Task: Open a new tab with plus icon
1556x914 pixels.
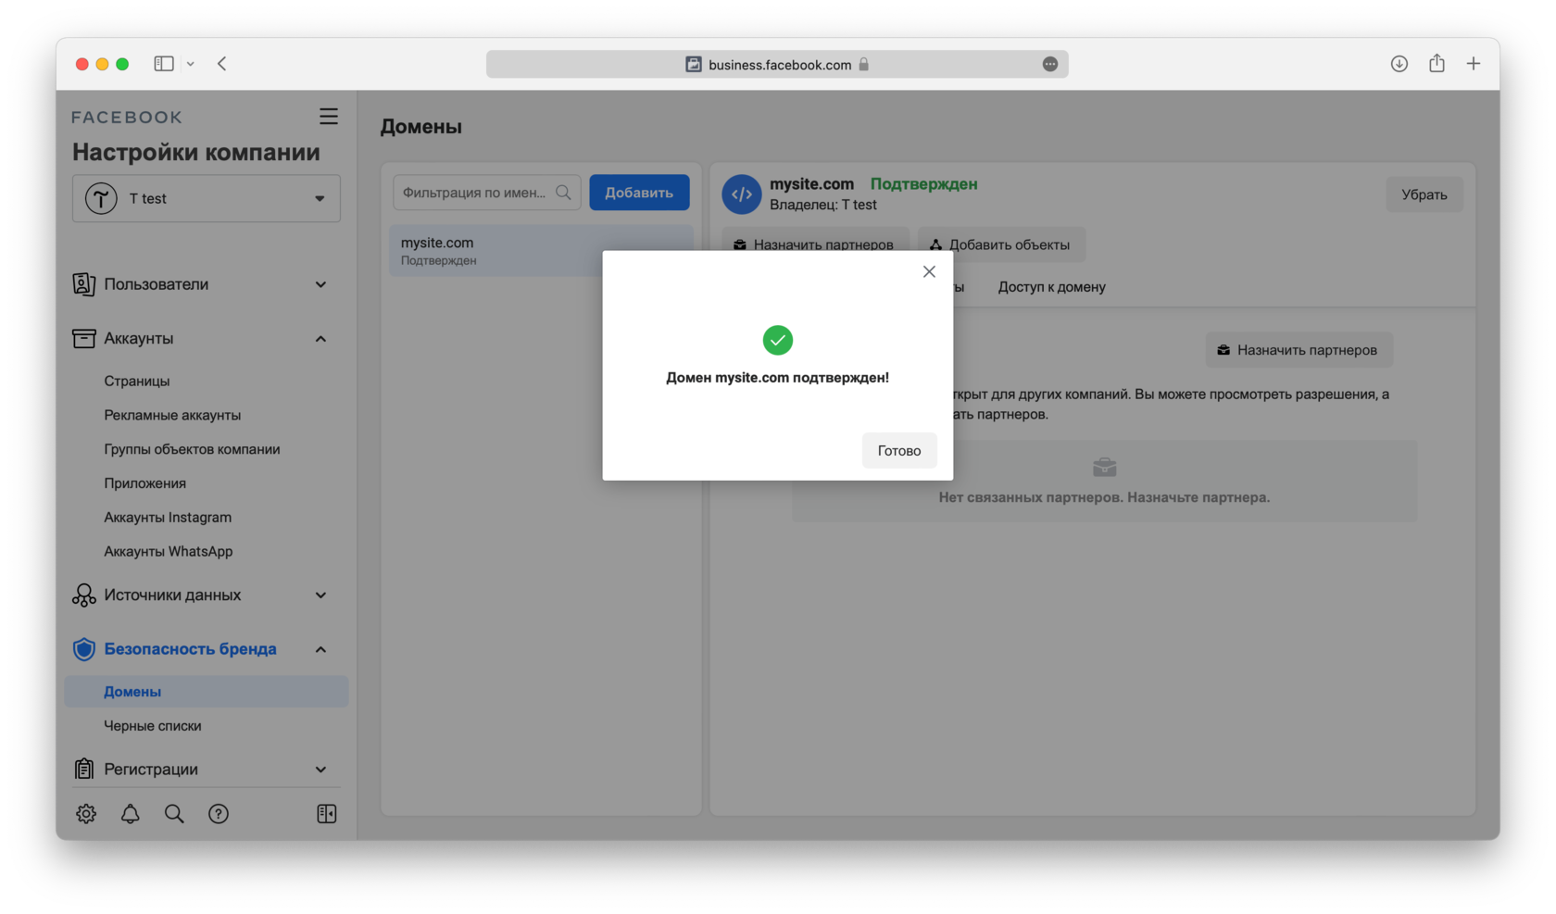Action: click(1474, 64)
